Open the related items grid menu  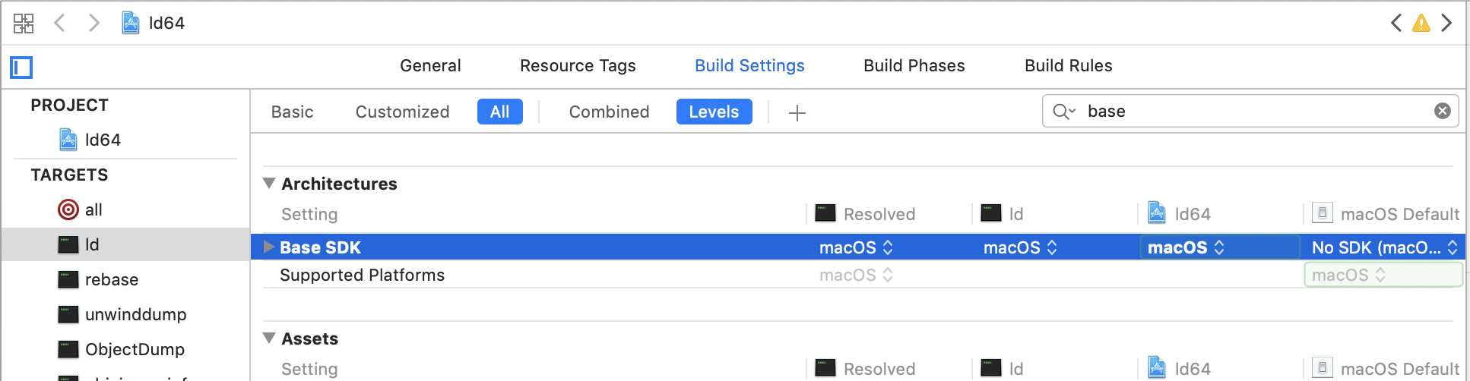pos(24,23)
